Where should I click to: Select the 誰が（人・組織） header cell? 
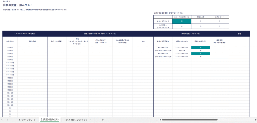[57, 41]
